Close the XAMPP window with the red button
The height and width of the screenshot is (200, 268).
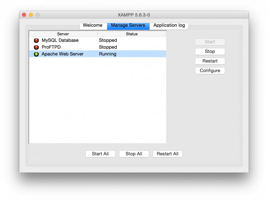[24, 15]
